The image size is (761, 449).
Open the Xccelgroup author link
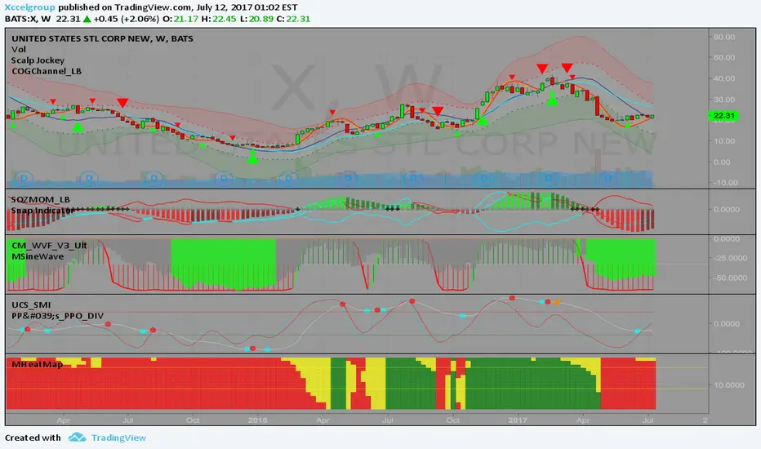pos(29,7)
